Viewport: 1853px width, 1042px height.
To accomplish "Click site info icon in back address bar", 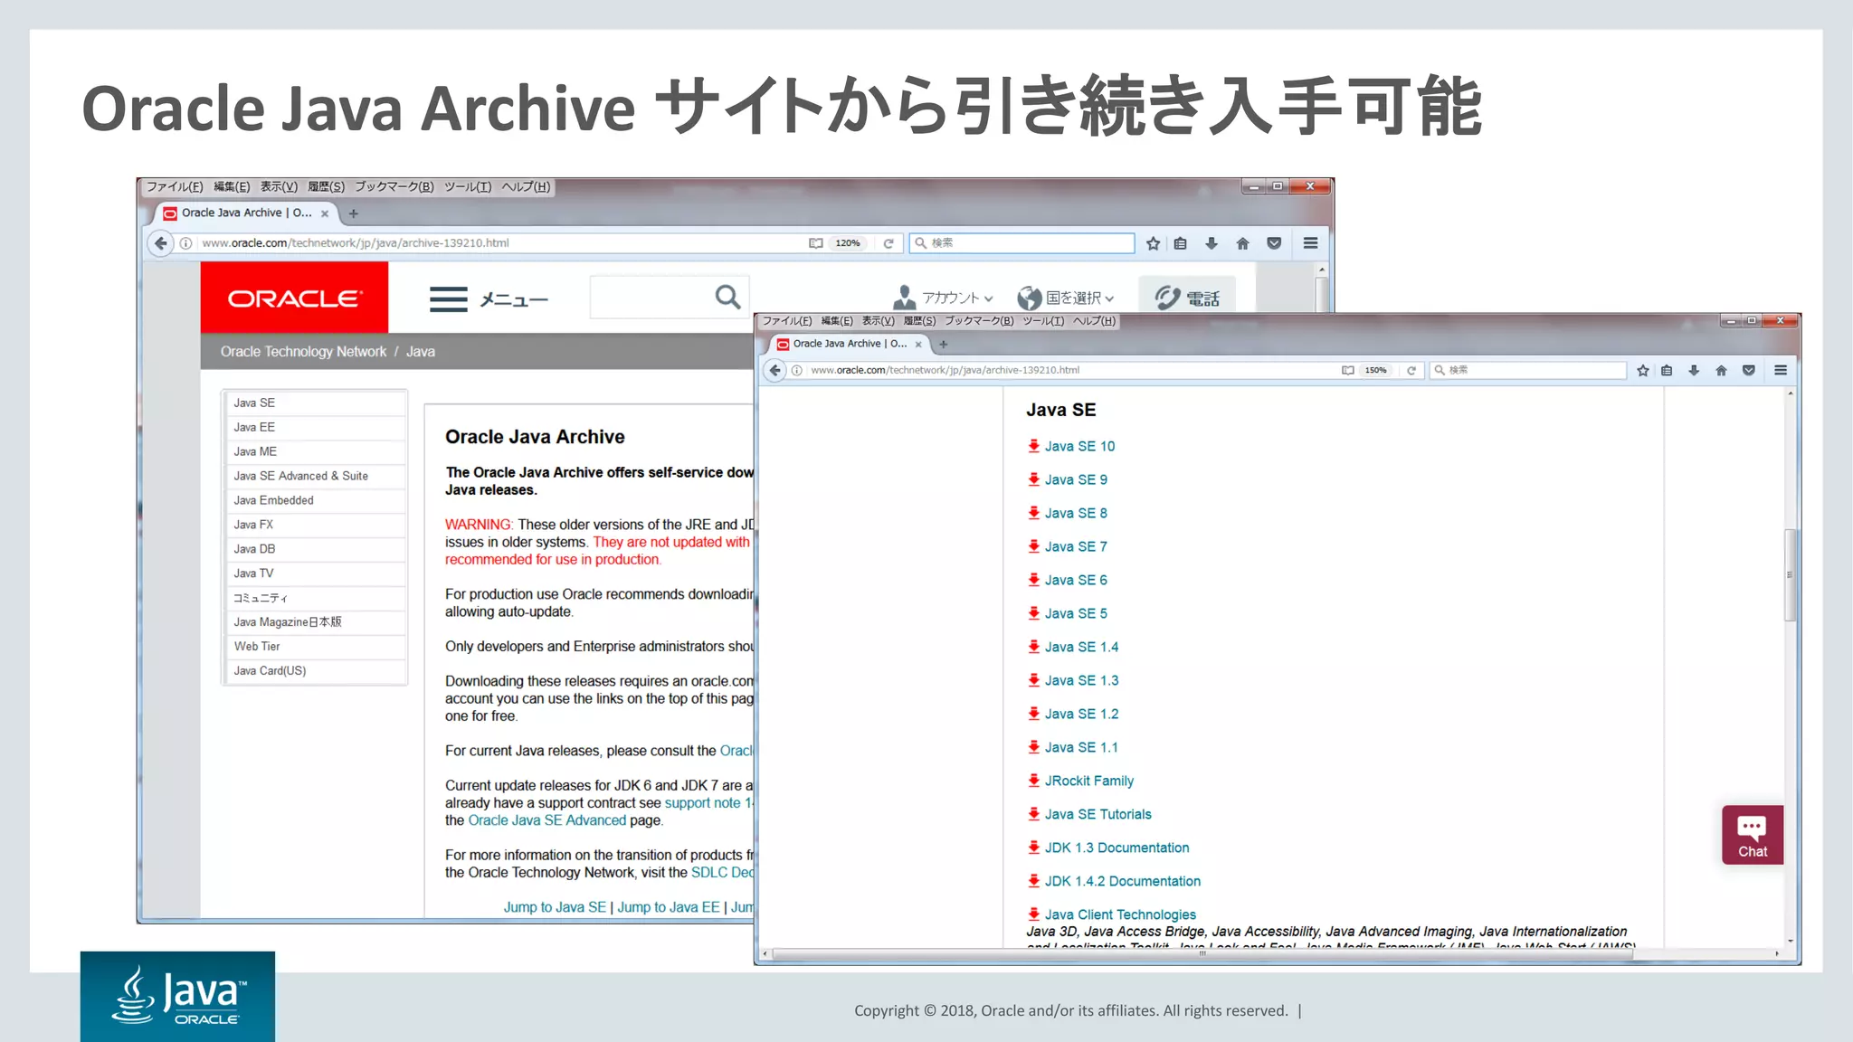I will click(185, 243).
